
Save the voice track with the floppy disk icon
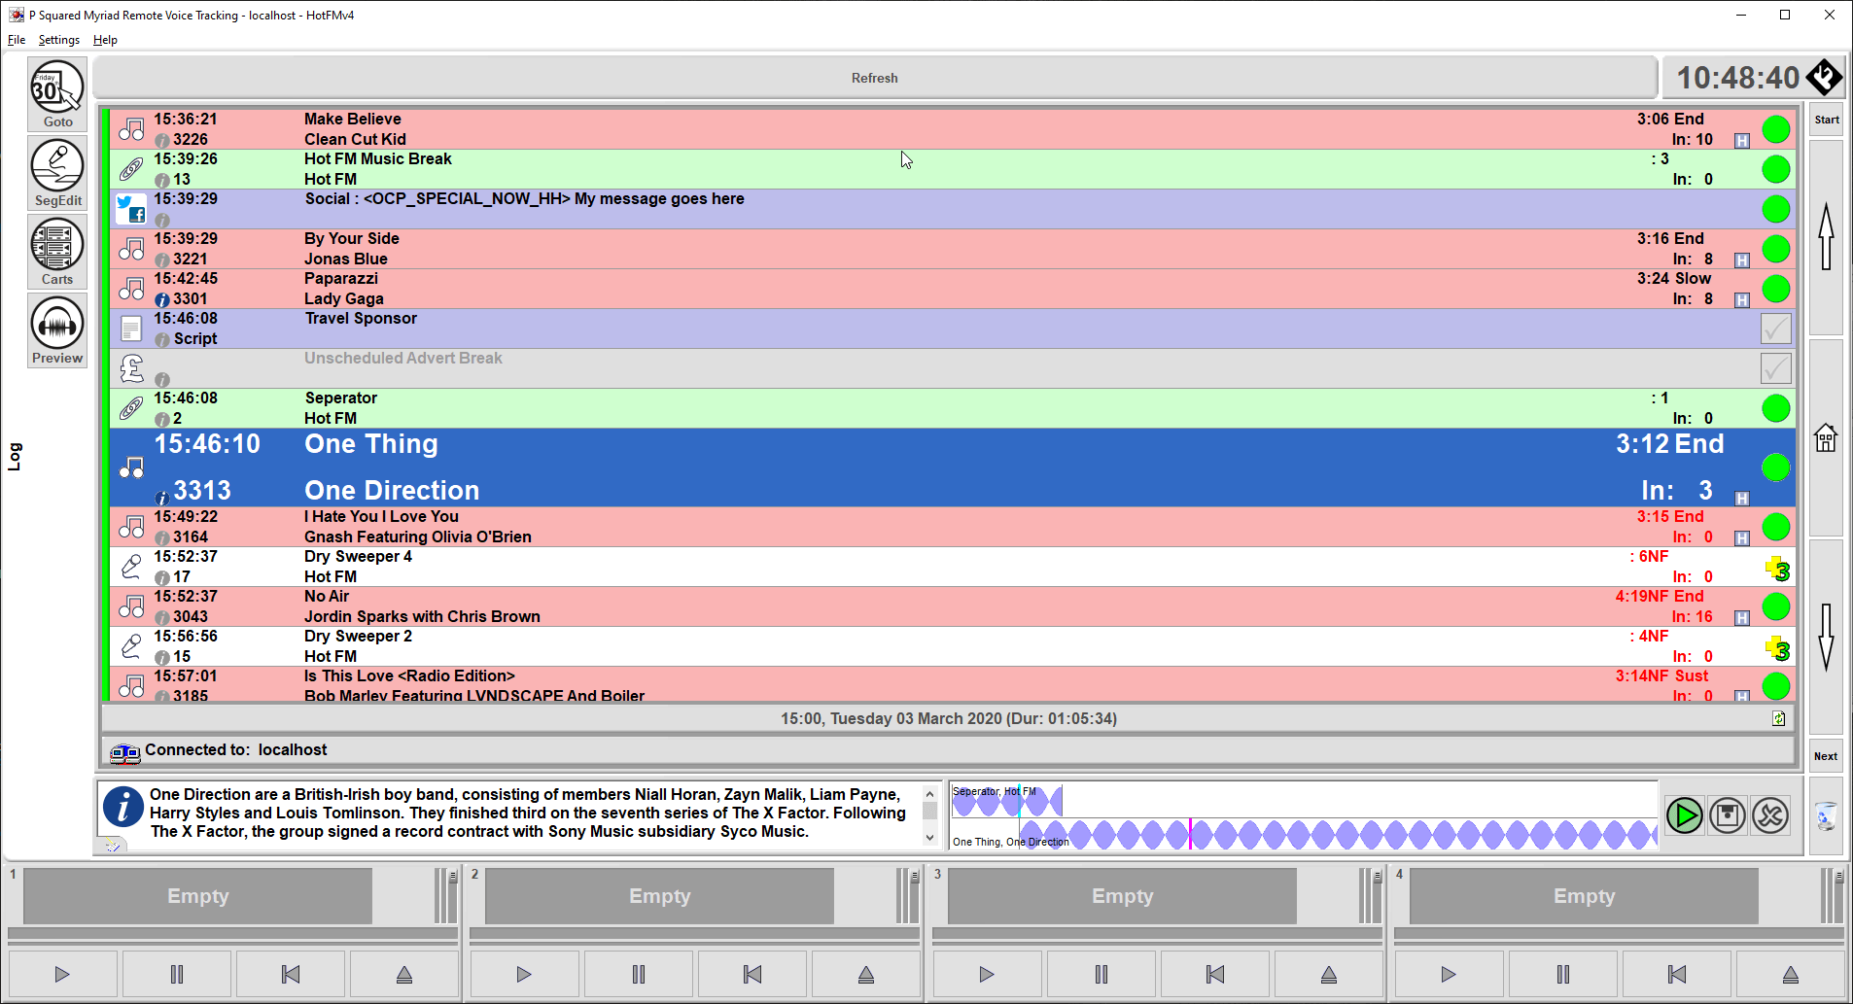[x=1728, y=815]
